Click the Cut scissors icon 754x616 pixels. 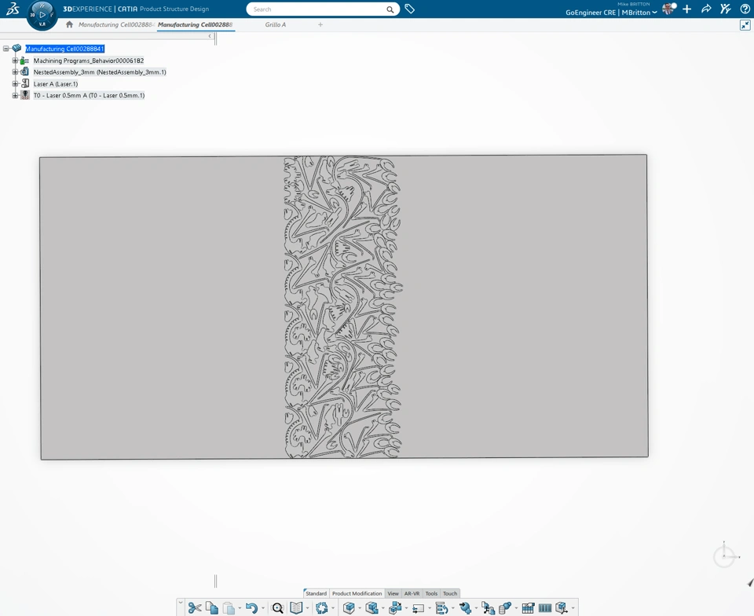195,608
